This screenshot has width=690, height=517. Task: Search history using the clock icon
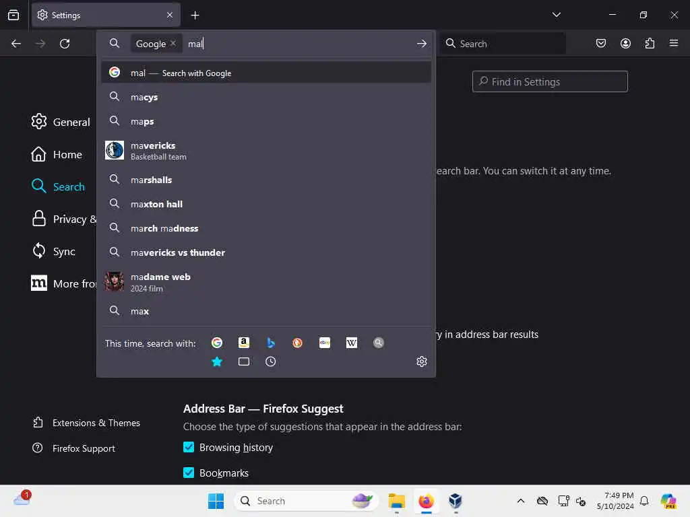pyautogui.click(x=271, y=361)
